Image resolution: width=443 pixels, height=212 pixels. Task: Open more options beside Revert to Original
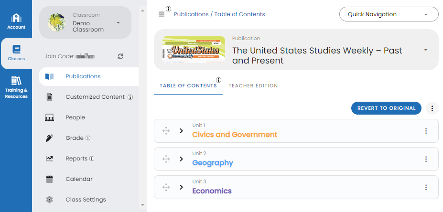click(432, 108)
